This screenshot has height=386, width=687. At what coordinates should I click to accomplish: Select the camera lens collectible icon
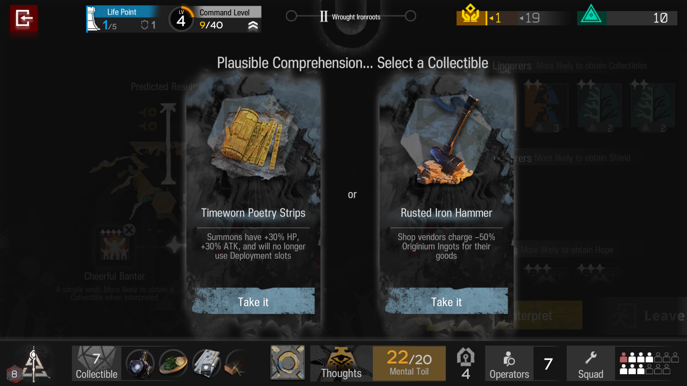point(140,363)
